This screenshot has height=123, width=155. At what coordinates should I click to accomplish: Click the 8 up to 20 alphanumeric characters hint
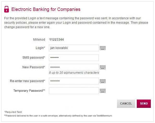pyautogui.click(x=74, y=73)
